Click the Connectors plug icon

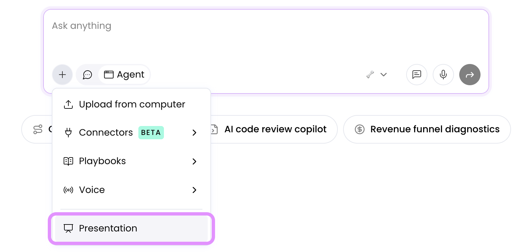[x=68, y=133]
